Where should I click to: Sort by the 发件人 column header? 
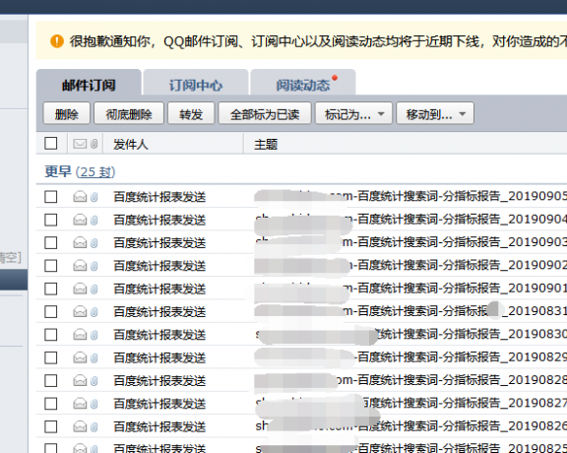point(131,144)
